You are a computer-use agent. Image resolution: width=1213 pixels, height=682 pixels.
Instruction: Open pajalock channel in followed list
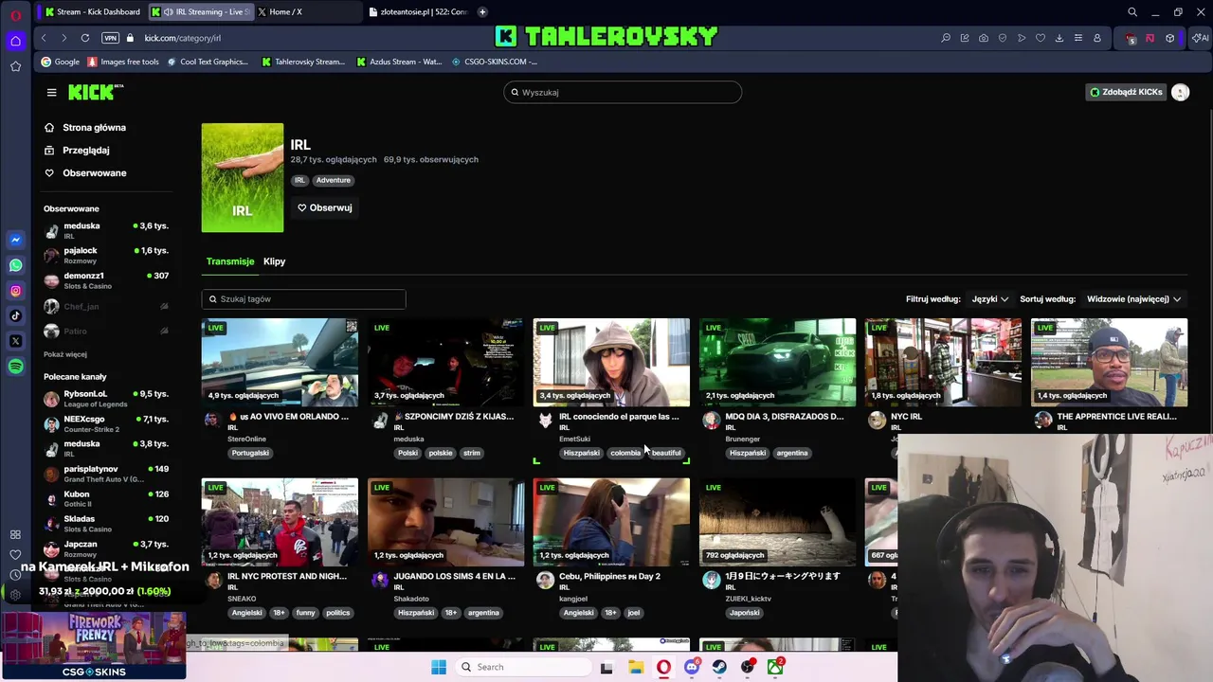tap(106, 256)
